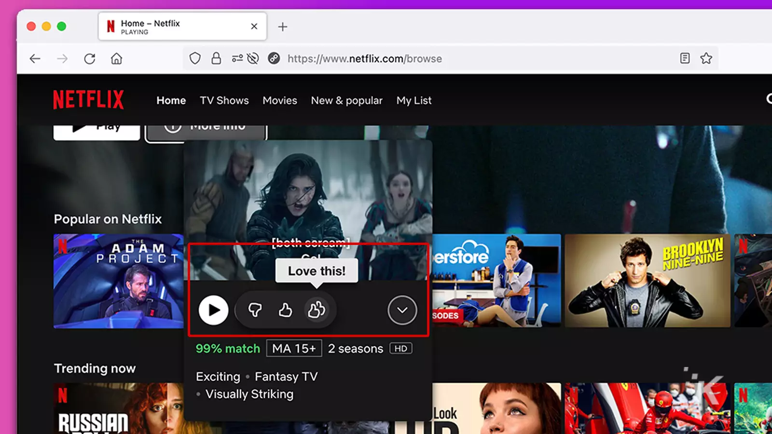This screenshot has height=434, width=772.
Task: Open the Movies section
Action: tap(280, 100)
